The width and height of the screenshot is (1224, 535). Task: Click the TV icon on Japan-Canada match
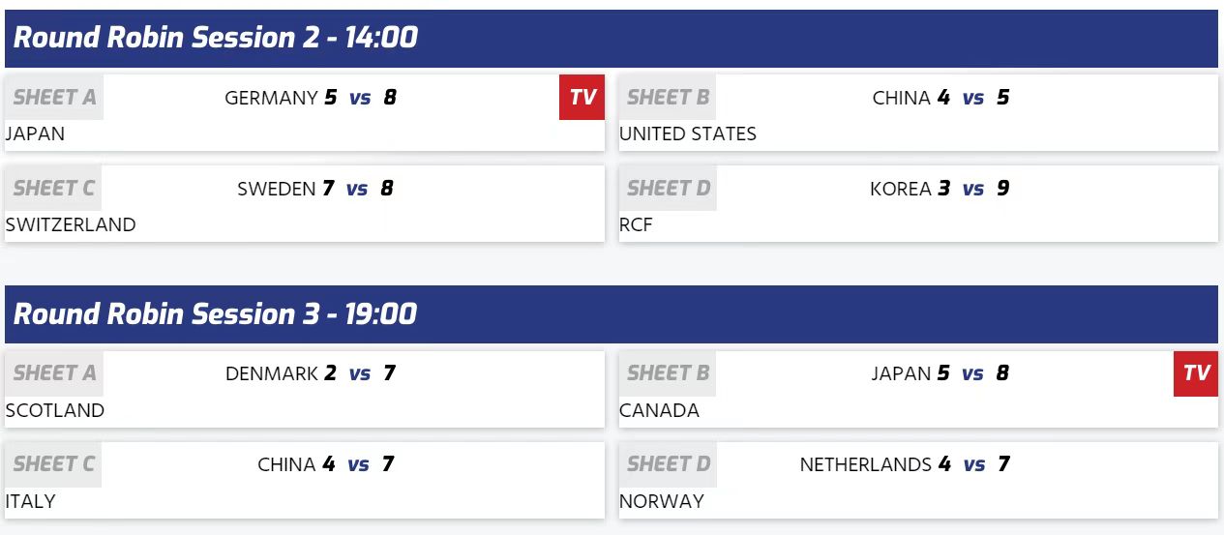click(1196, 373)
